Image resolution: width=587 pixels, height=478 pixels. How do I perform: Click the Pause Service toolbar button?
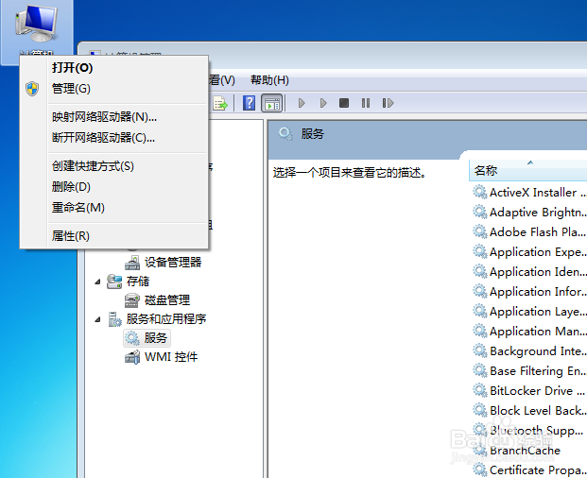pos(366,103)
